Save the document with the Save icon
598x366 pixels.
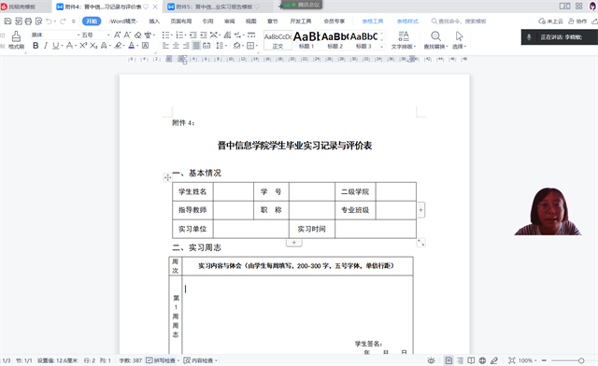pos(7,21)
